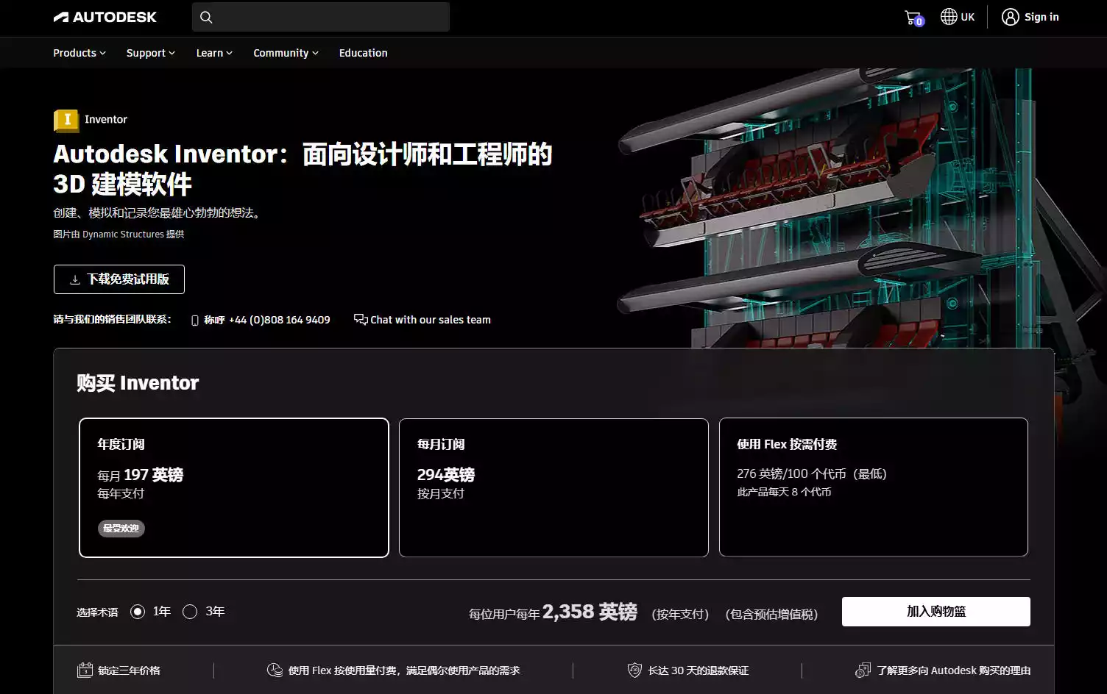Choose the 每月订阅 plan card
This screenshot has height=694, width=1107.
click(553, 487)
